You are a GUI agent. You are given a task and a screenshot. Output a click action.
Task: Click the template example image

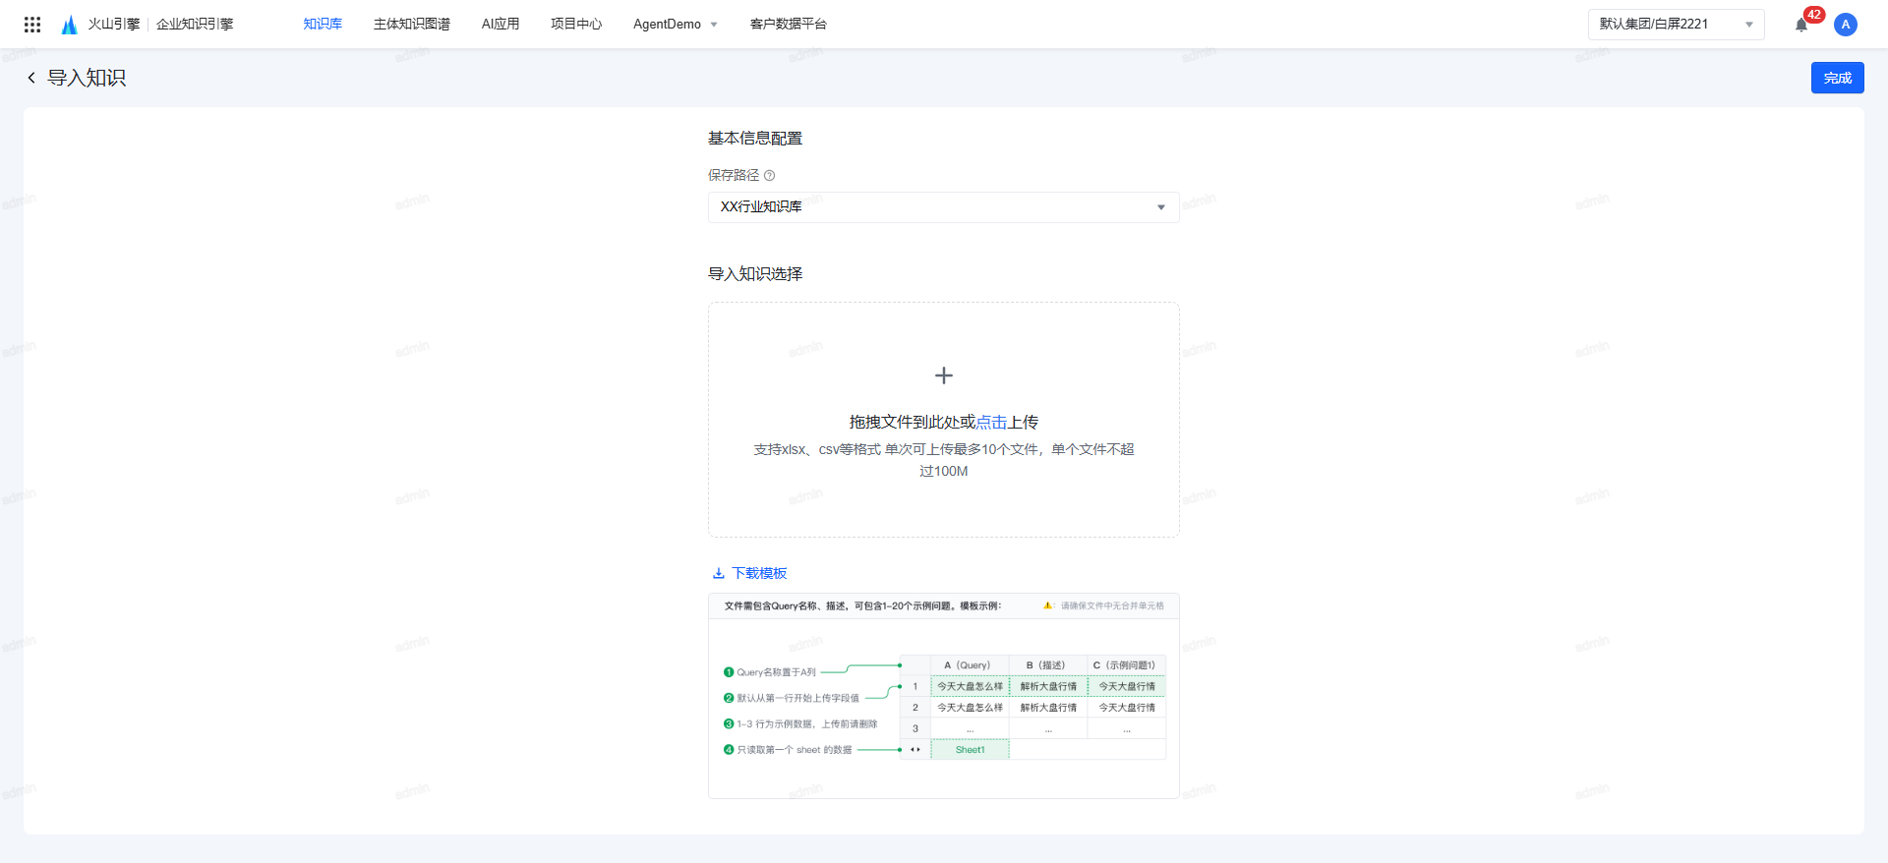click(943, 696)
